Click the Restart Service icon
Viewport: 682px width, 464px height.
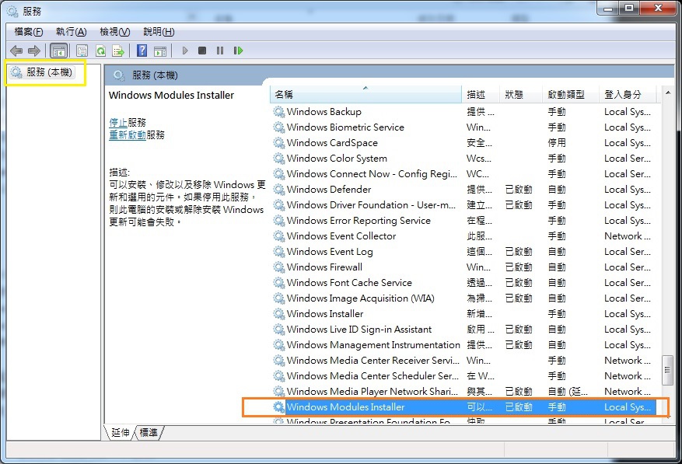point(238,51)
